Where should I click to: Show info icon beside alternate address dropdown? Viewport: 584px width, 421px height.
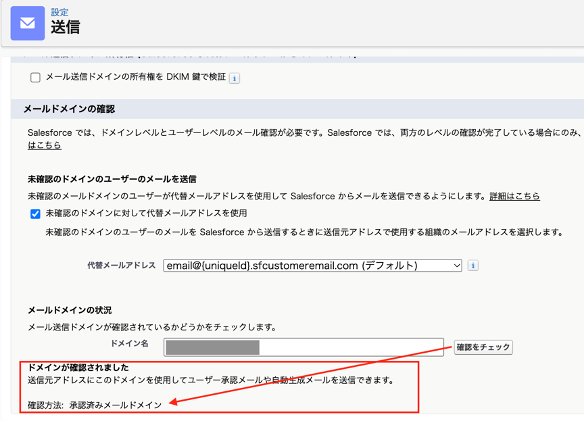[x=473, y=266]
